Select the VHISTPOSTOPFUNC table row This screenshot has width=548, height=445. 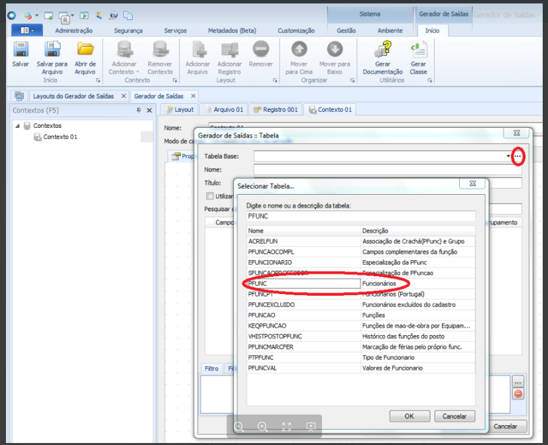tap(360, 336)
